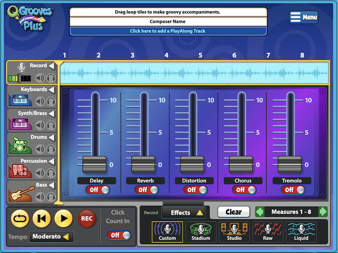Screen dimensions: 338x253
Task: Click the Record track microphone icon
Action: tap(22, 67)
